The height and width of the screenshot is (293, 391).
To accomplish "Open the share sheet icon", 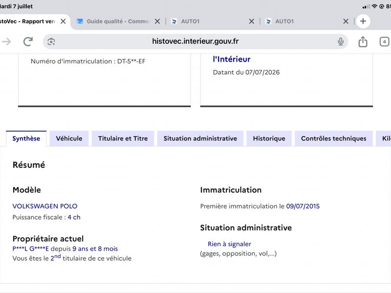I will [363, 42].
